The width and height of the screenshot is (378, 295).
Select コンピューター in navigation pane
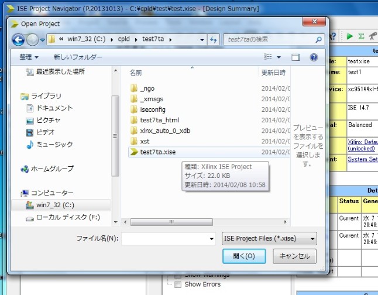[x=47, y=193]
